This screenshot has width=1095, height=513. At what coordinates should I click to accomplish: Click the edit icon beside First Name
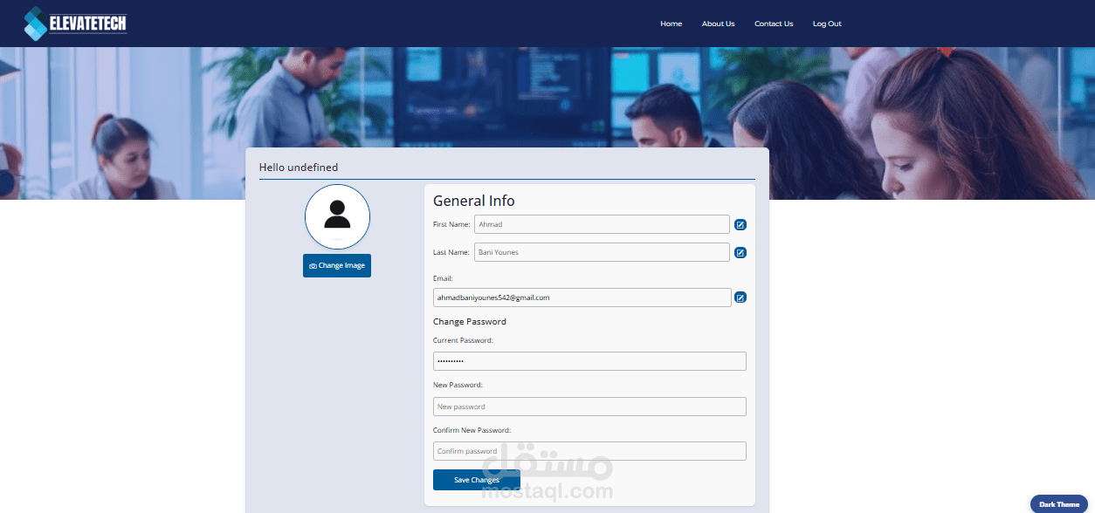pos(740,224)
